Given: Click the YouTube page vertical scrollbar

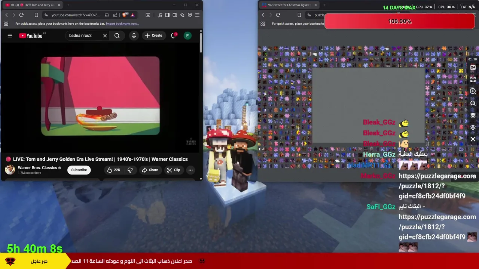Looking at the screenshot, I should [x=201, y=43].
